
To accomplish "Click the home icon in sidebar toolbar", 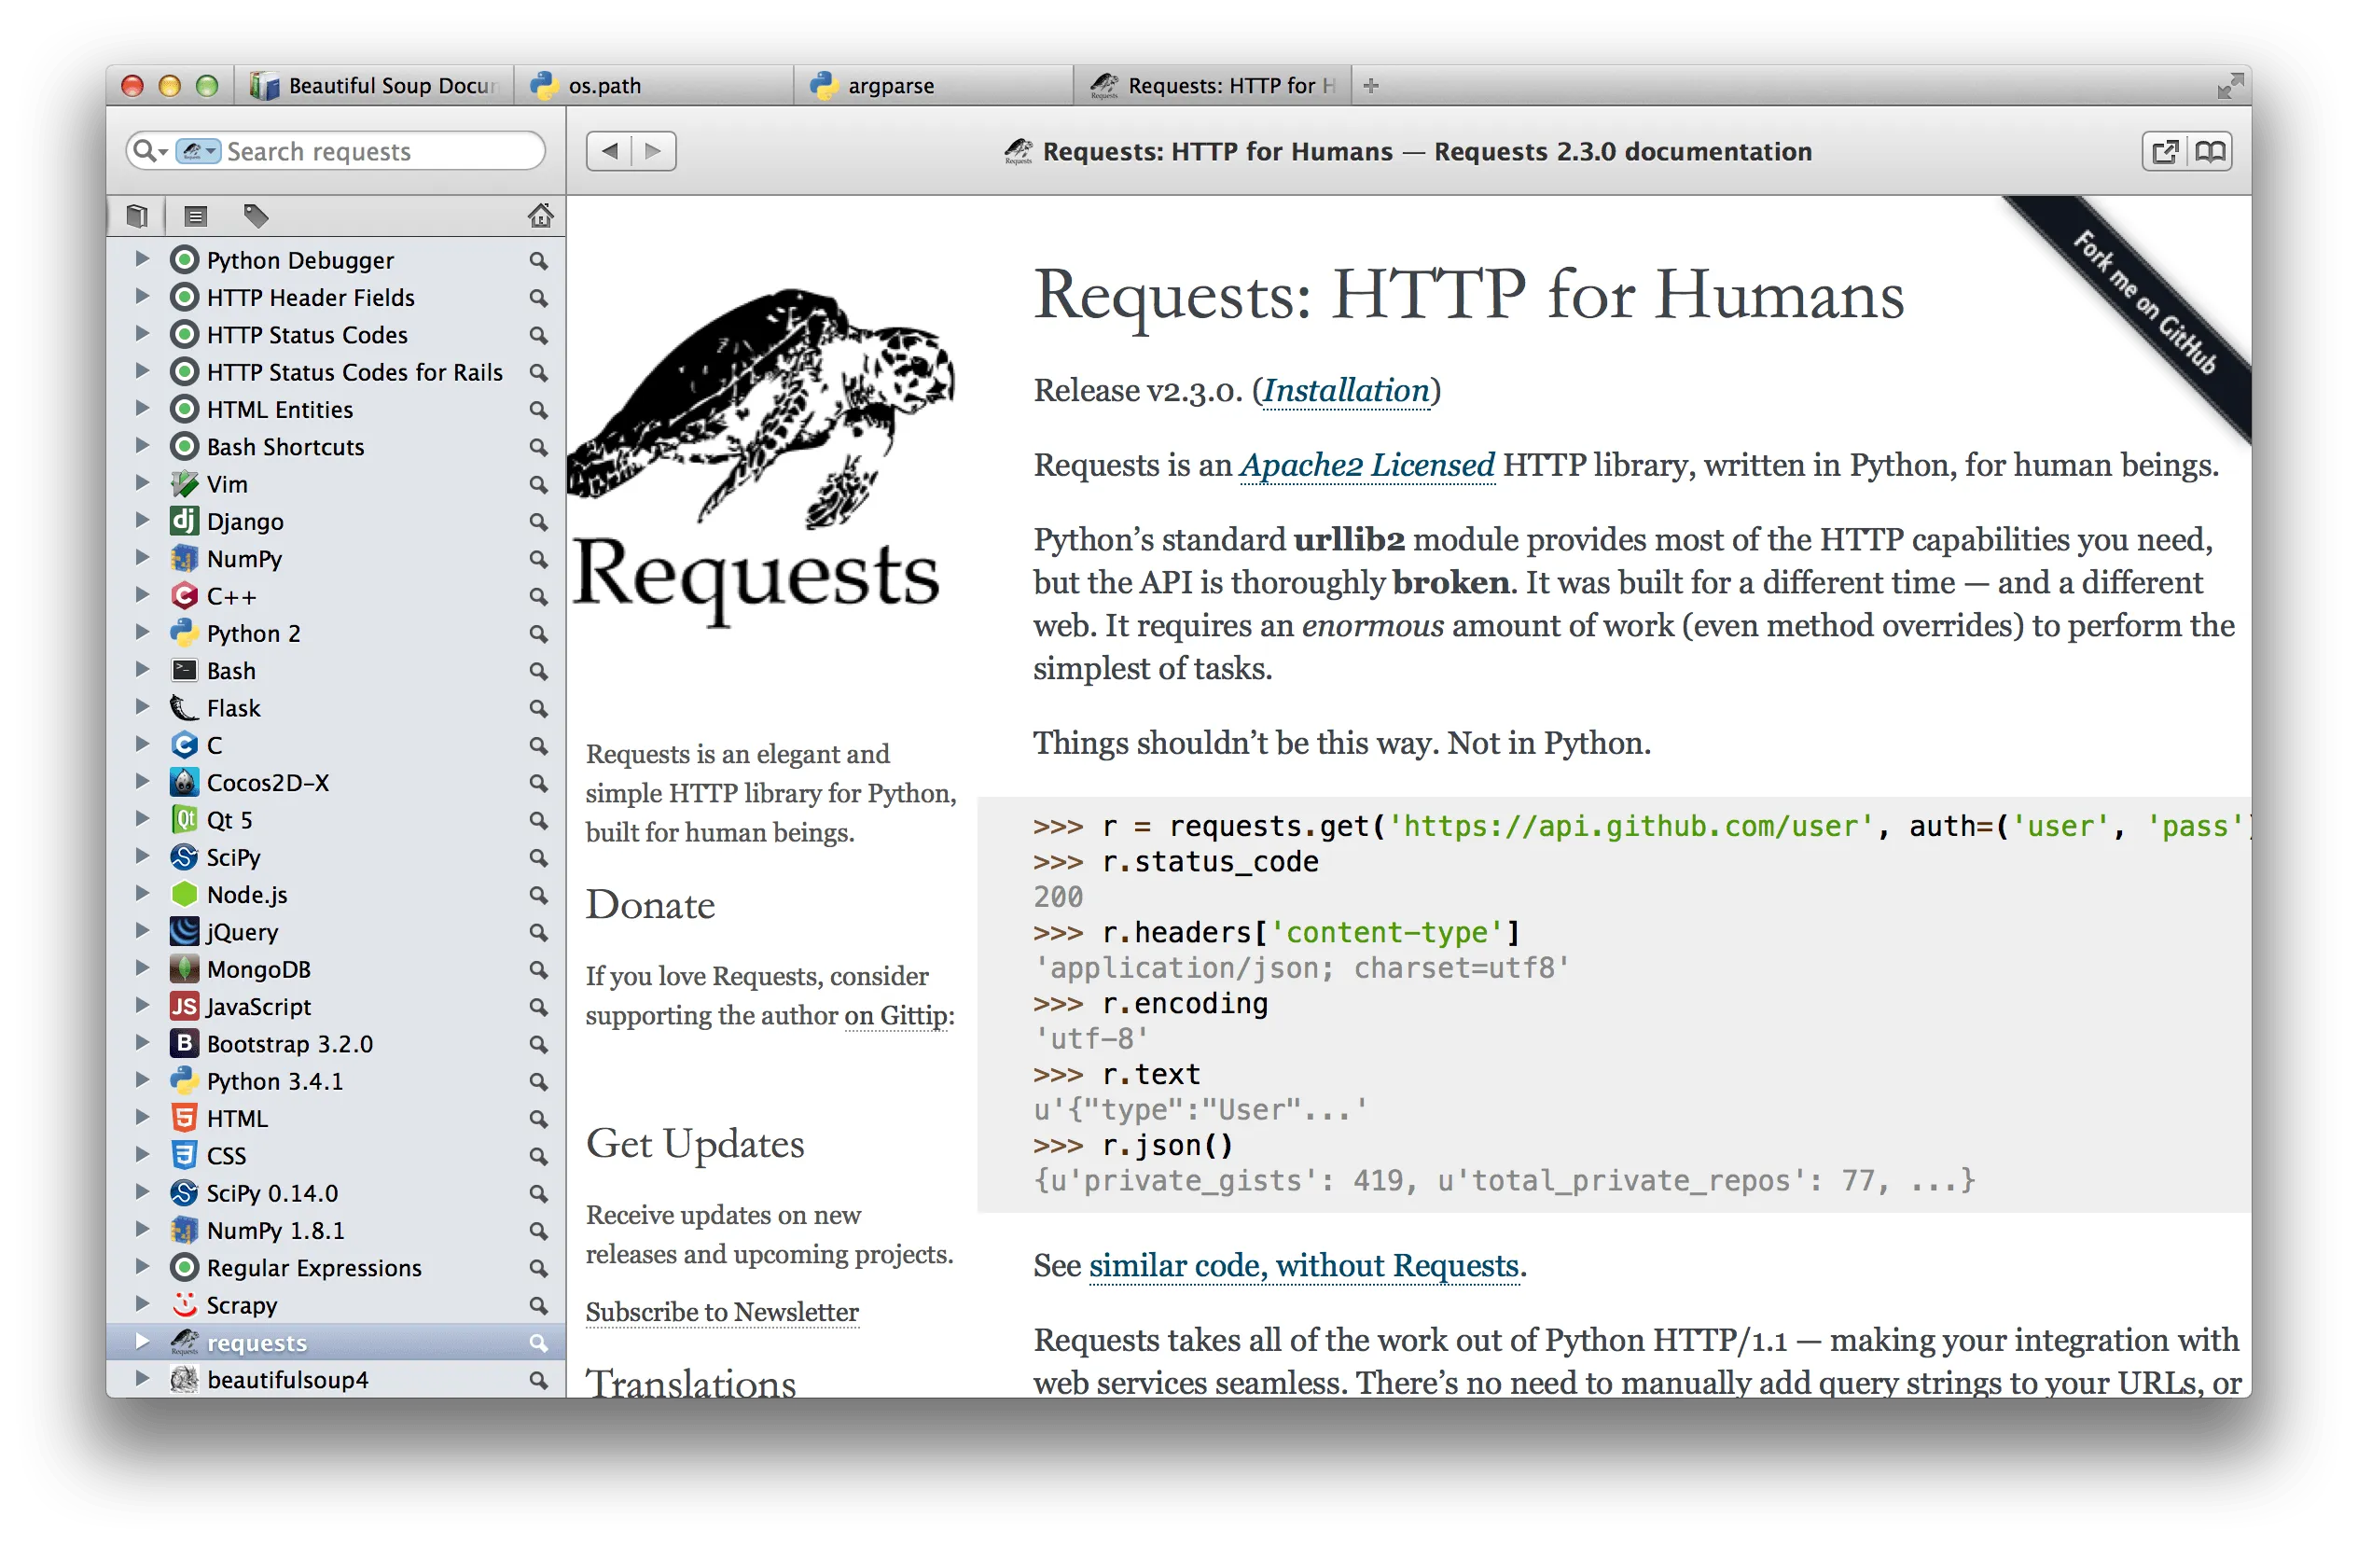I will pyautogui.click(x=540, y=216).
